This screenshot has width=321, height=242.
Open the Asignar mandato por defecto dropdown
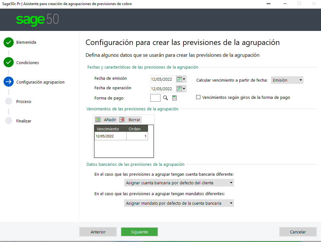click(179, 203)
